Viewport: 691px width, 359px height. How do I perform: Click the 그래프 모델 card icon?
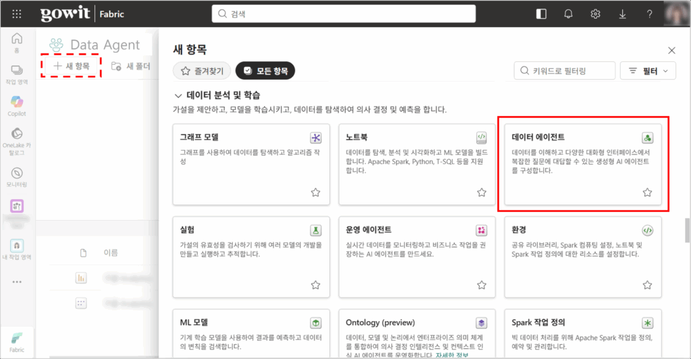316,138
